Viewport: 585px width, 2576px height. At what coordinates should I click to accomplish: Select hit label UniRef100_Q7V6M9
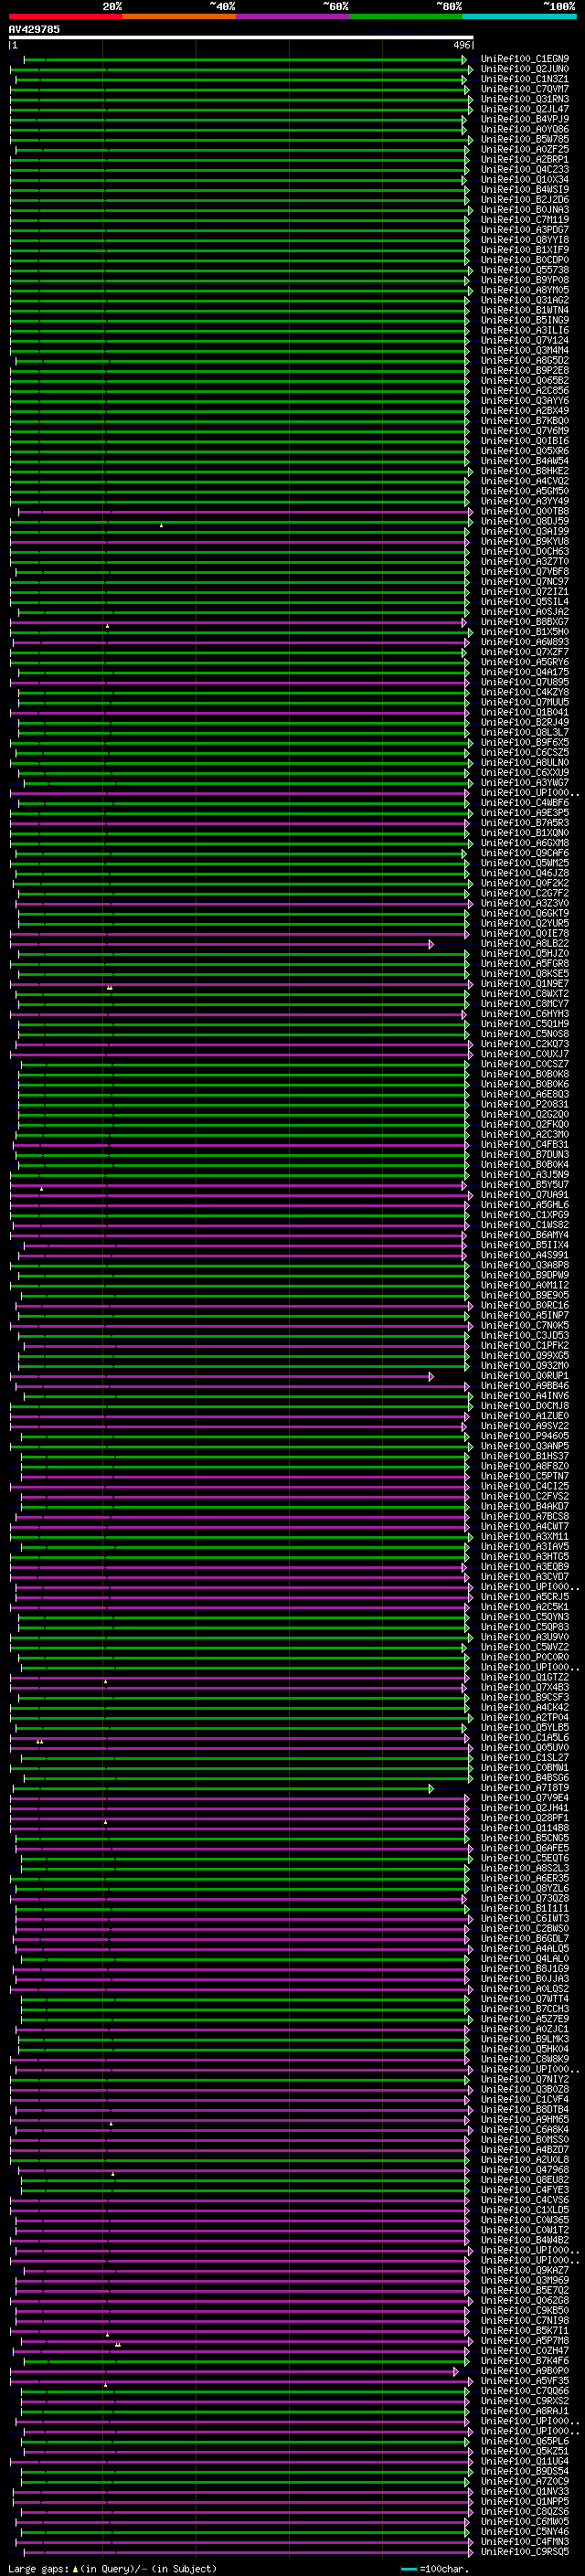click(525, 431)
